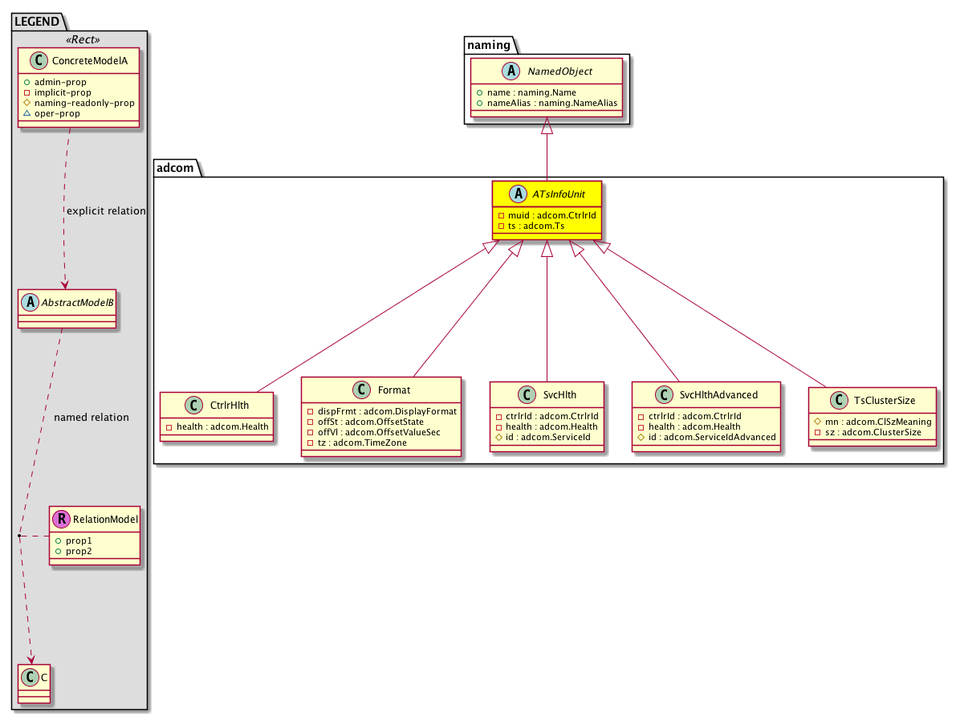Select the SvcHlth class circle icon

(x=526, y=394)
